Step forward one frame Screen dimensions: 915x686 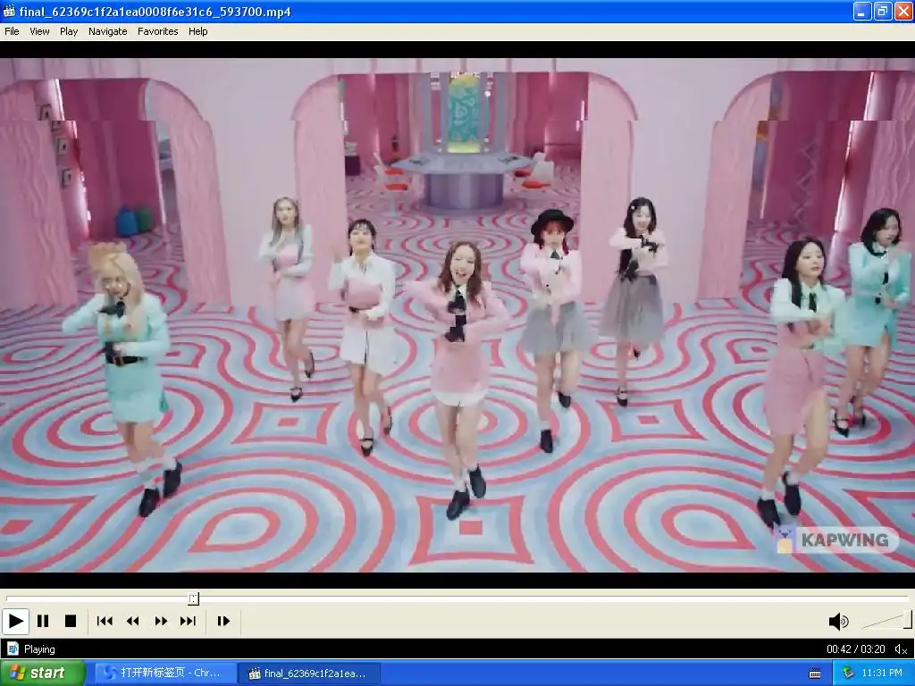click(223, 622)
